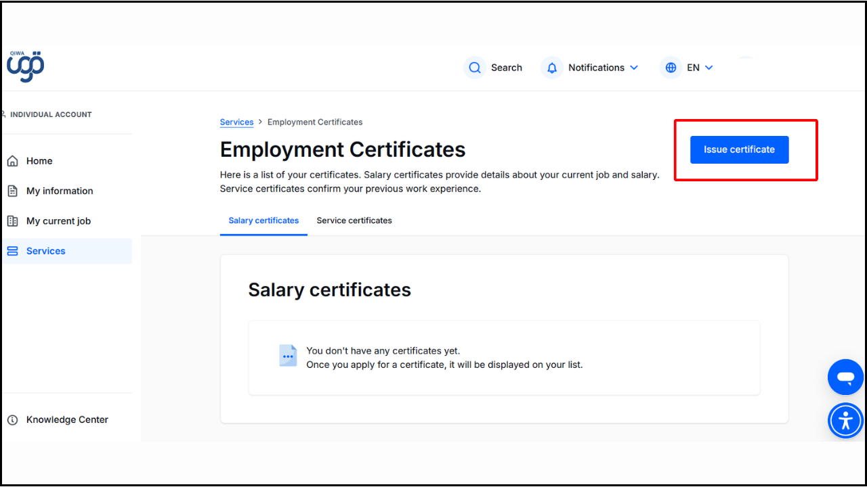Open the accessibility options button

pos(845,421)
